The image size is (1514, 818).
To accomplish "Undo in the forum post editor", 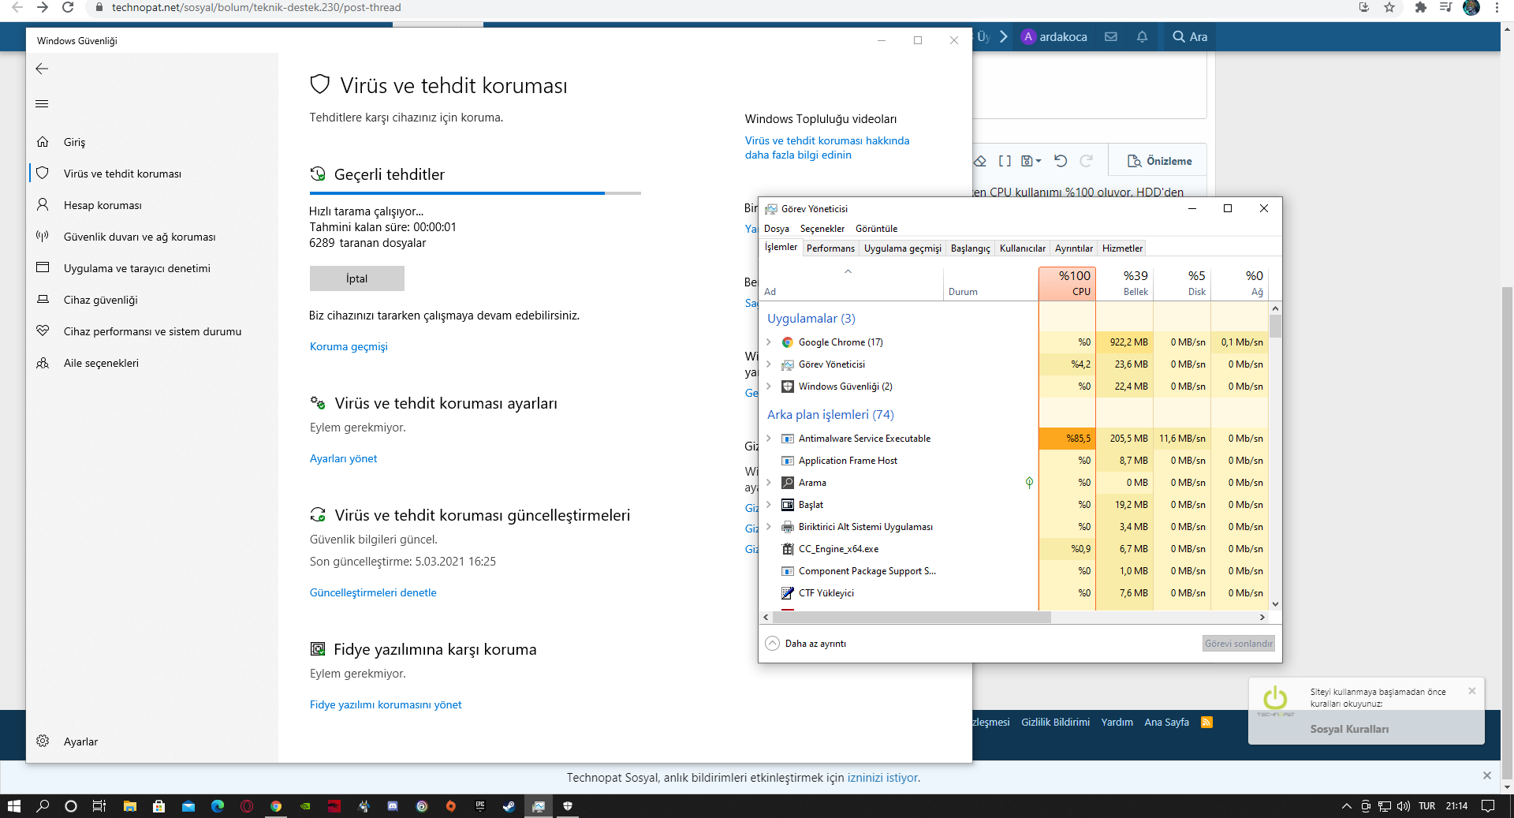I will coord(1061,161).
